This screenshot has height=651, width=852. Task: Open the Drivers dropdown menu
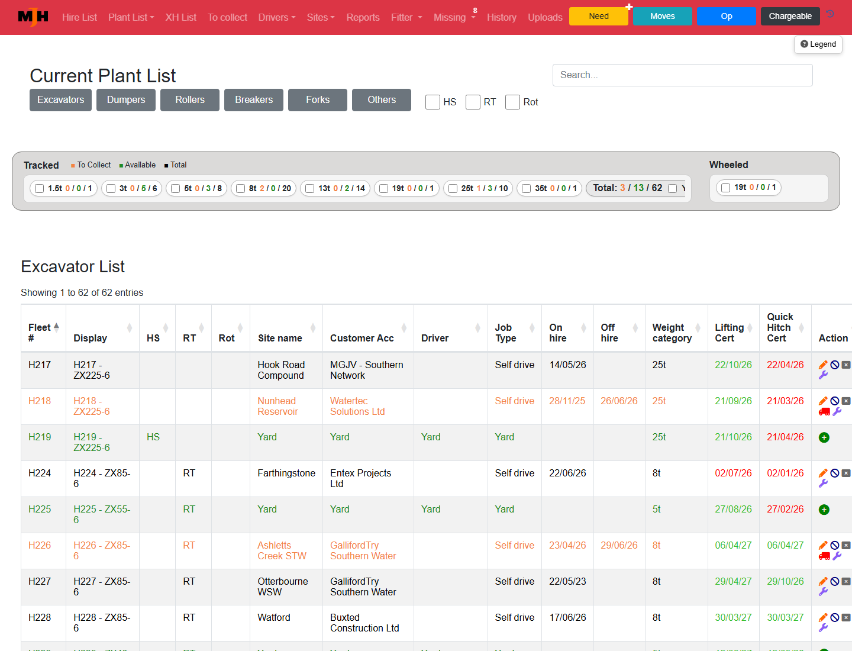click(x=277, y=17)
